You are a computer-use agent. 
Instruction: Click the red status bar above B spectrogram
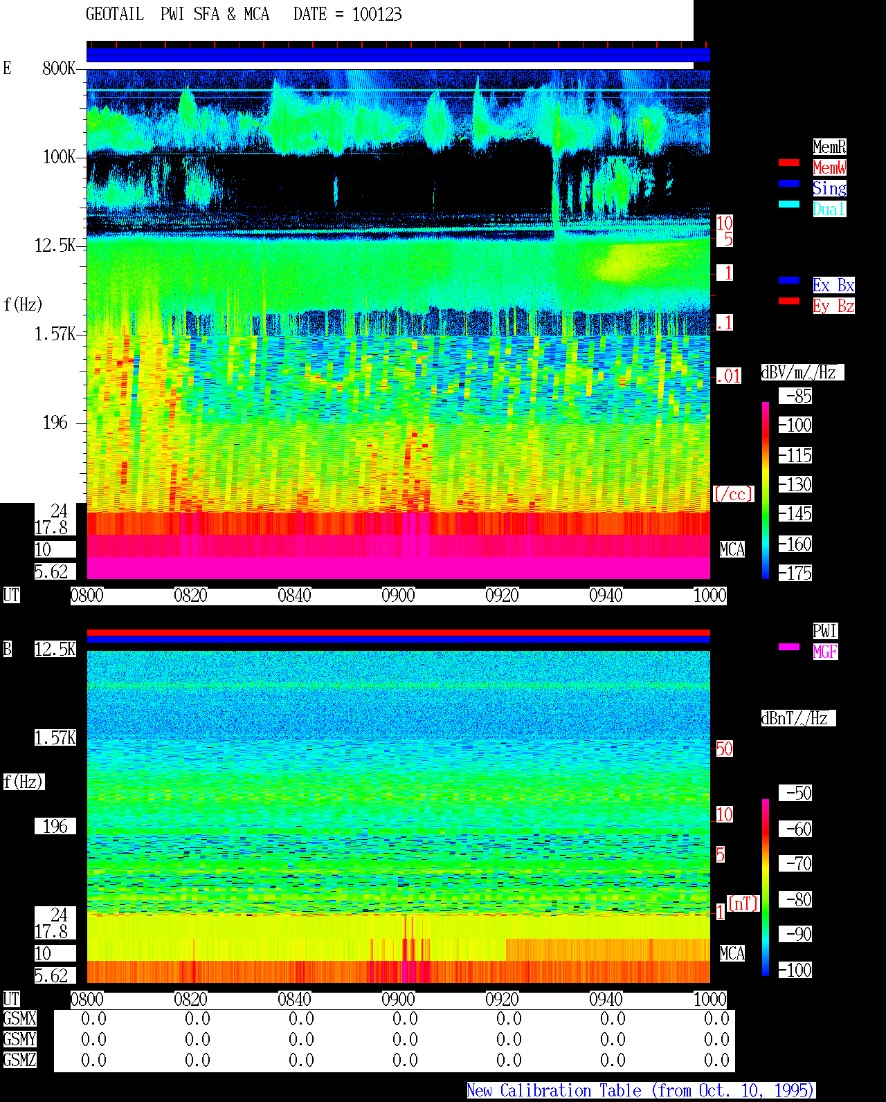[x=398, y=632]
